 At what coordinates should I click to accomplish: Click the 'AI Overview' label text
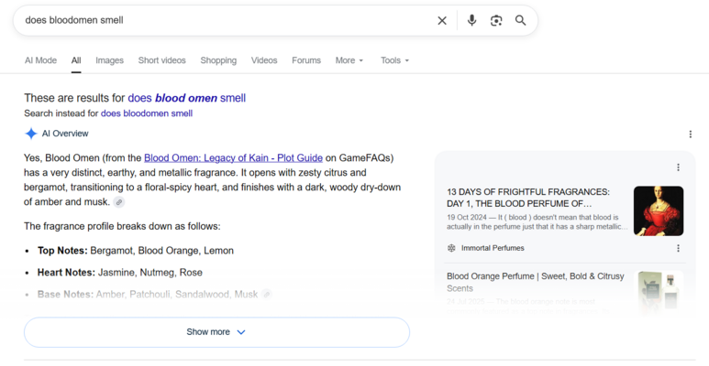click(x=65, y=134)
